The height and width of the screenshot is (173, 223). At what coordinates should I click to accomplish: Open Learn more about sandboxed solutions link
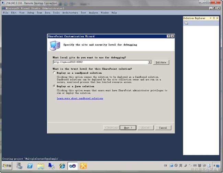coord(80,98)
